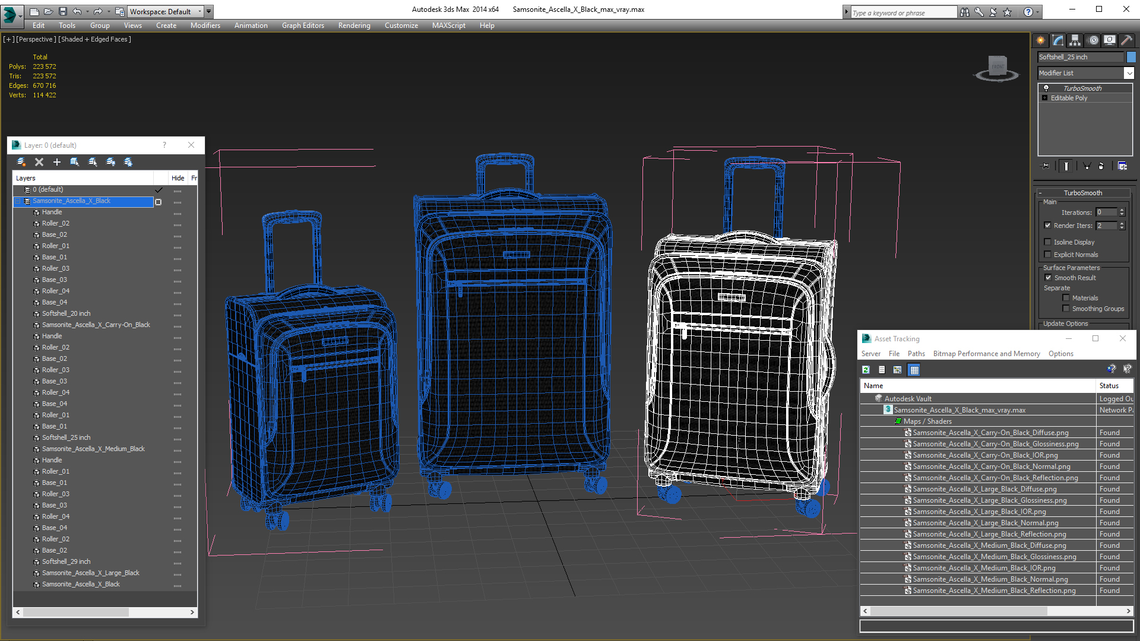Toggle hide dash for Softshell_20 inch row
Viewport: 1140px width, 641px height.
coord(178,314)
